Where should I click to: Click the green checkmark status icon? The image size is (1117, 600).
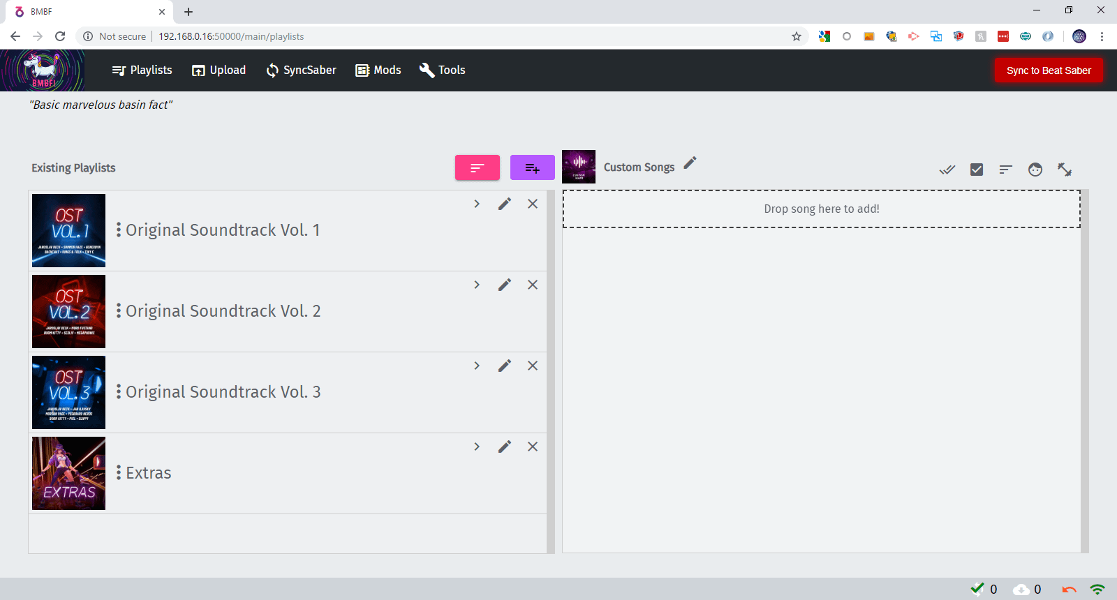click(x=977, y=589)
